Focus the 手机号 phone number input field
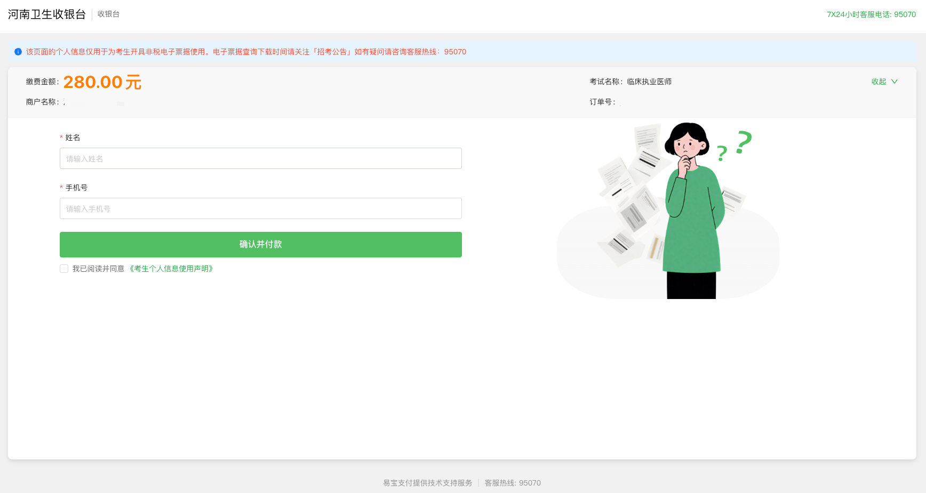Viewport: 926px width, 493px height. click(x=261, y=208)
